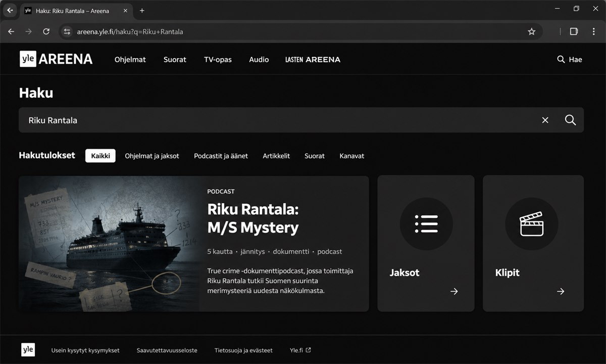Open the Hae search button in header

point(569,60)
